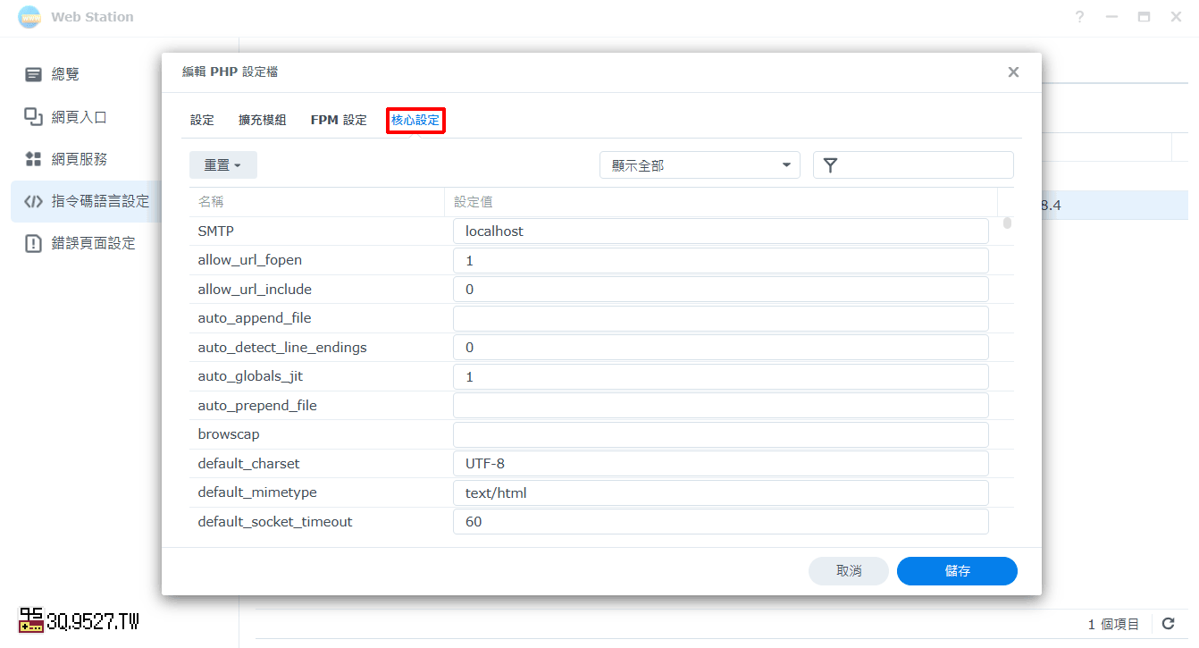Click the browscap setting name
Screen dimensions: 1199x648
click(x=229, y=434)
